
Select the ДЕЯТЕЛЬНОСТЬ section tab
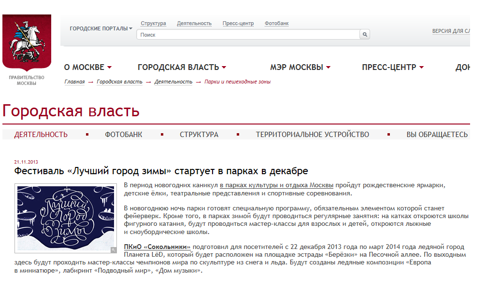pos(41,135)
